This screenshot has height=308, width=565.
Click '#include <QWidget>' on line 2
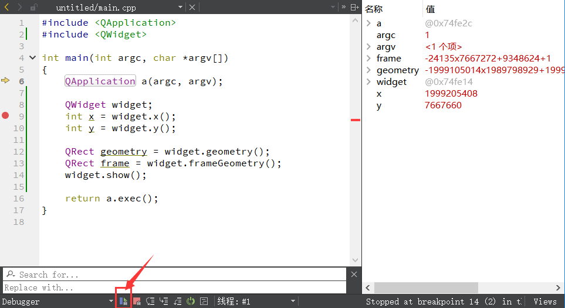pyautogui.click(x=94, y=34)
